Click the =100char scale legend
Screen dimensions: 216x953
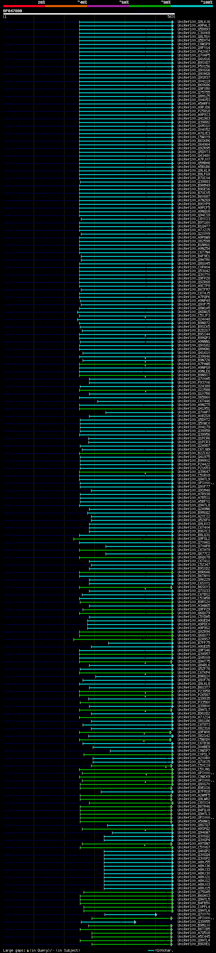[161, 950]
